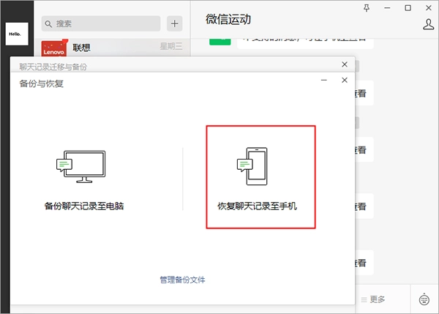Pin the WeChat window on top

click(x=367, y=7)
